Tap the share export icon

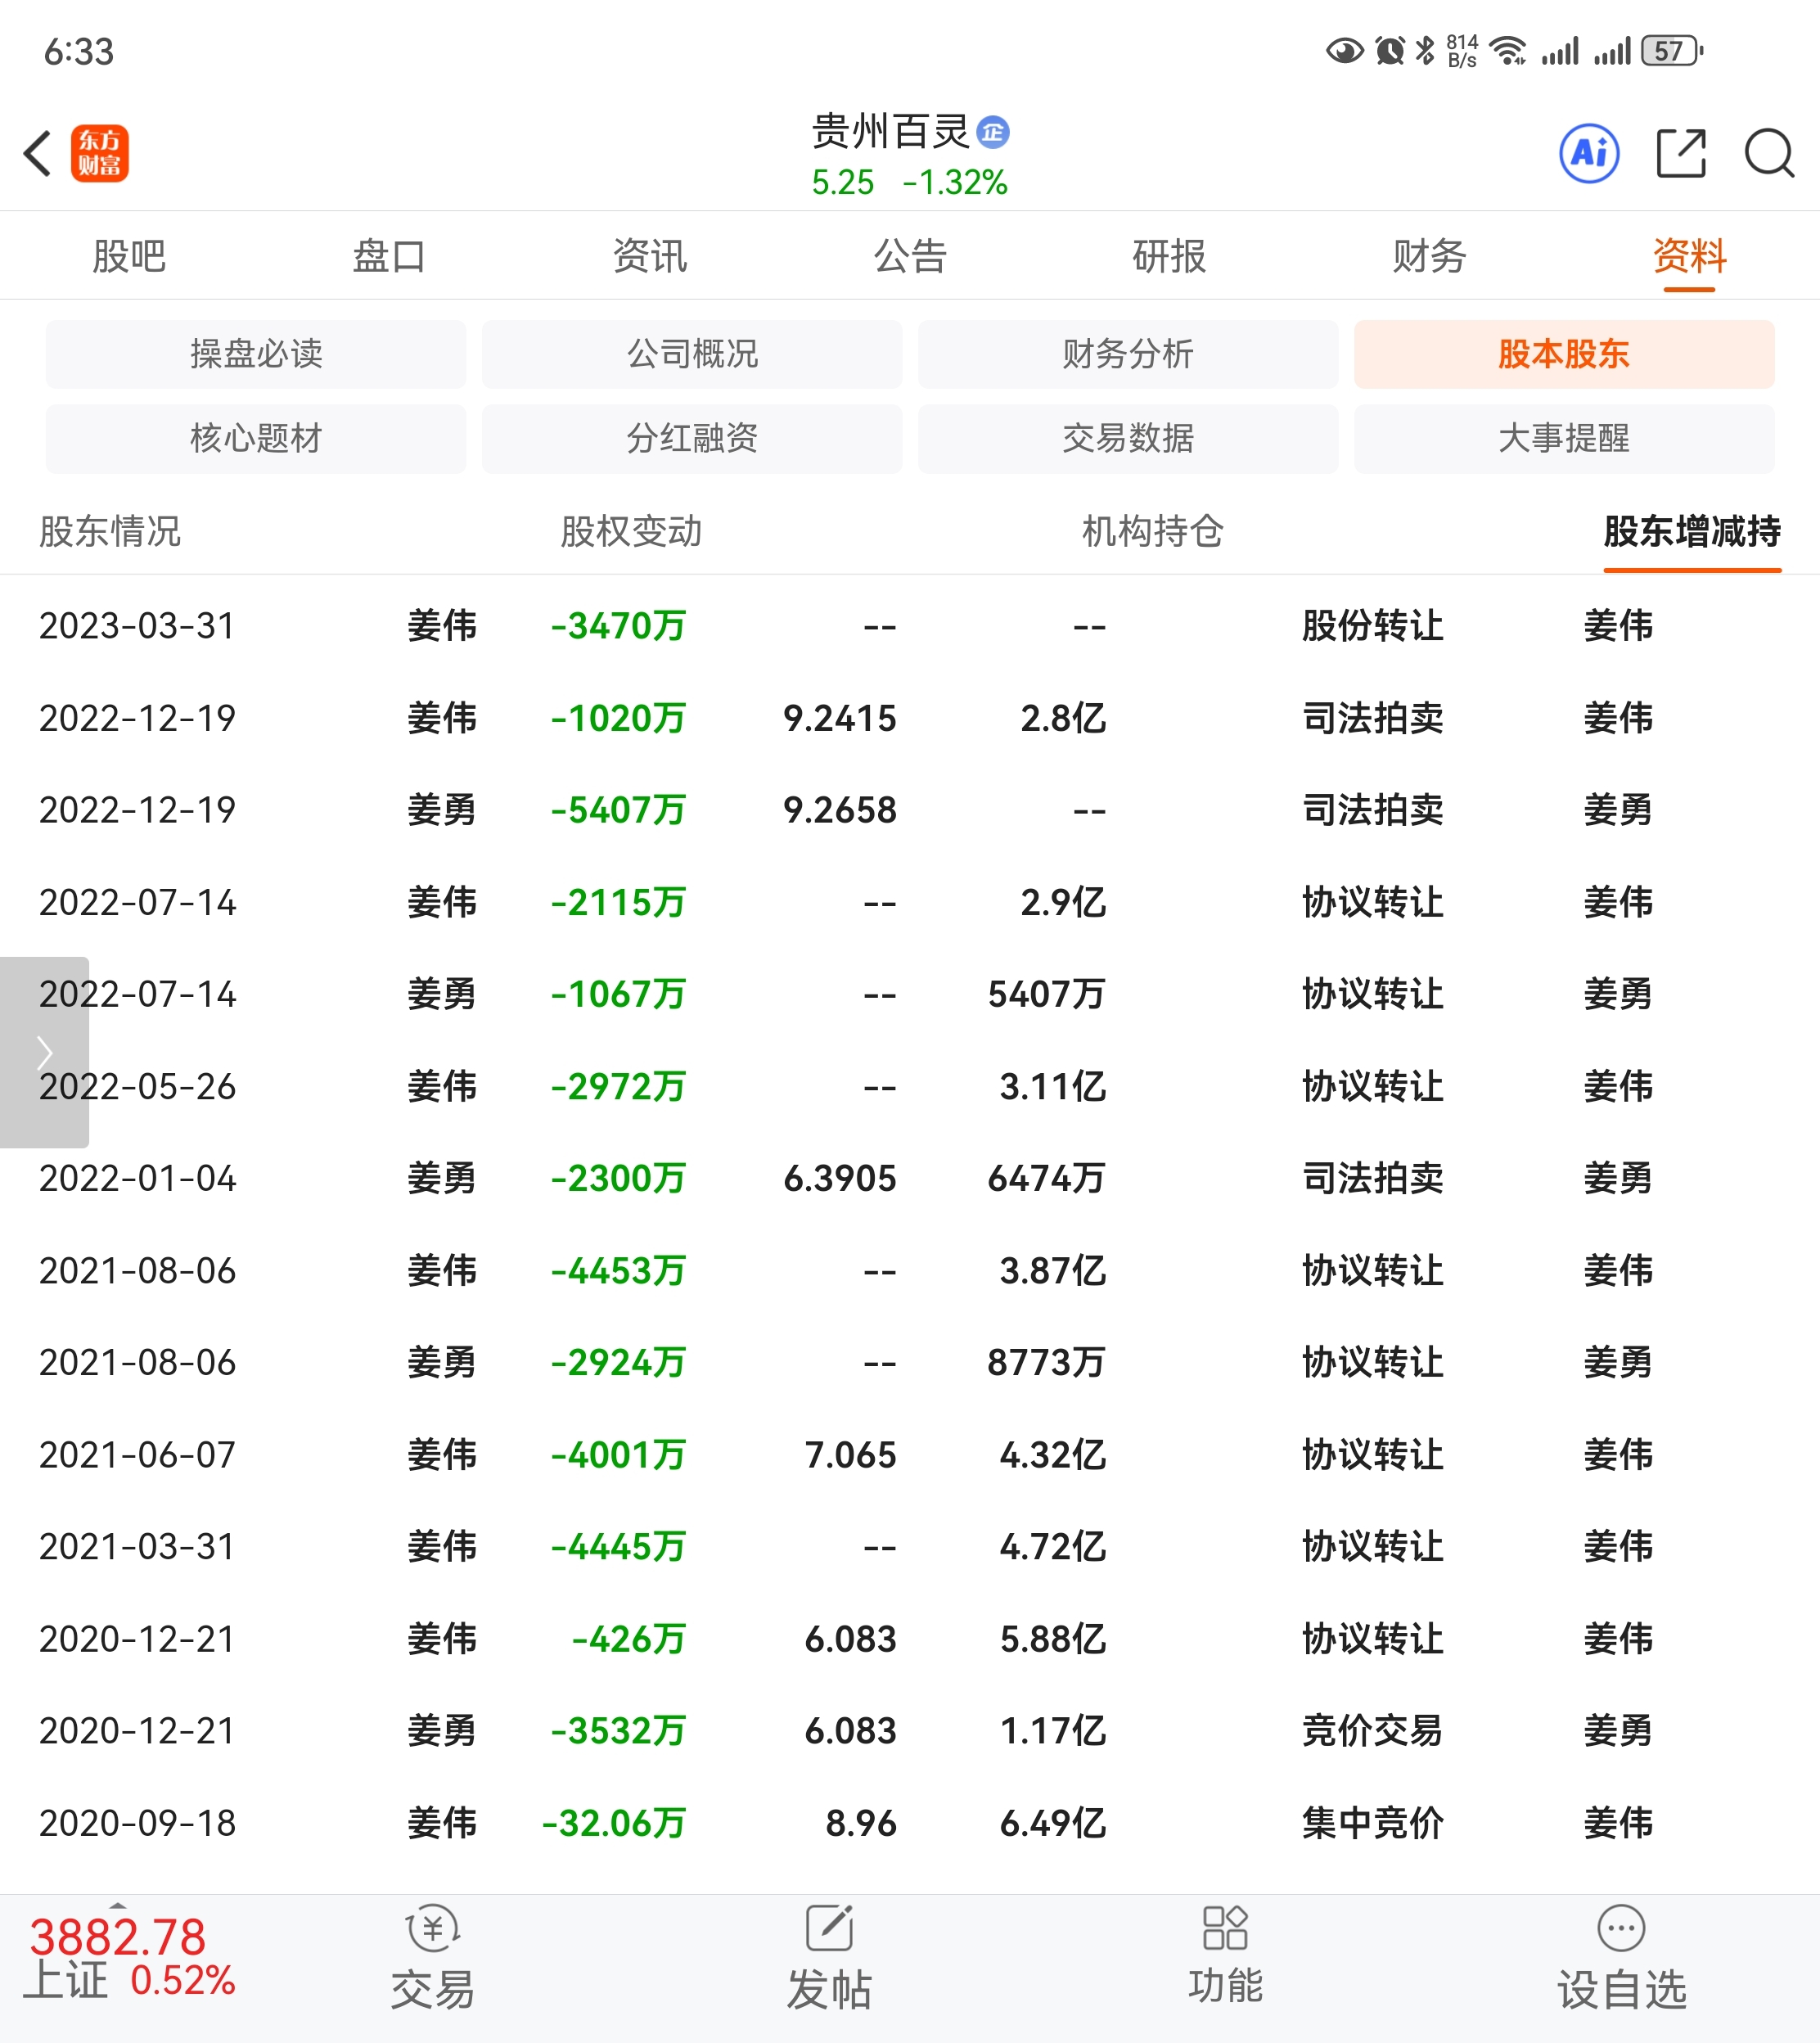(1681, 154)
